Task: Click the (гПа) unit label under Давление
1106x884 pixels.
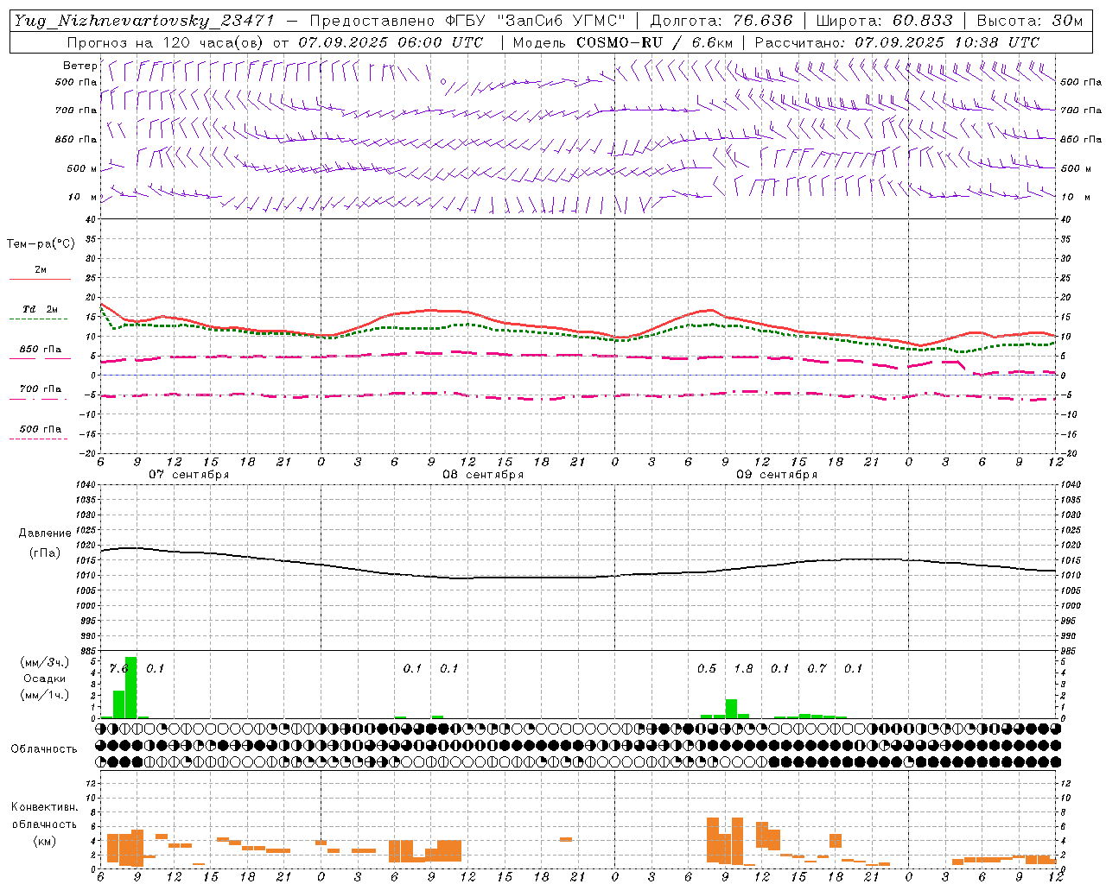Action: [45, 553]
